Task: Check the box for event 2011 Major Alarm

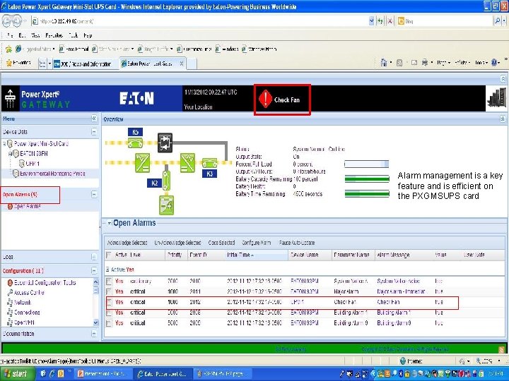Action: pos(109,291)
